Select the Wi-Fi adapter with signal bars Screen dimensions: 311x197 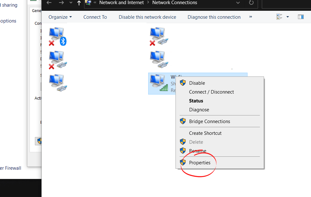159,83
